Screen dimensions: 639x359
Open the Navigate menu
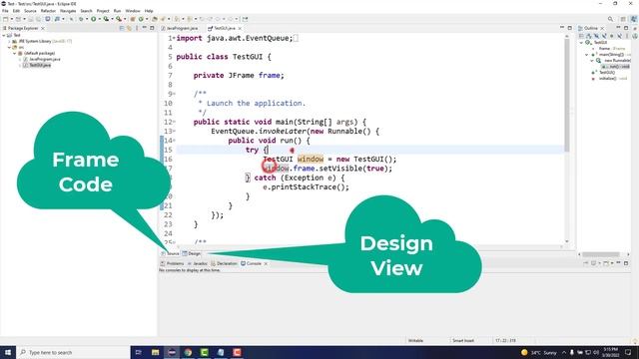tap(68, 11)
